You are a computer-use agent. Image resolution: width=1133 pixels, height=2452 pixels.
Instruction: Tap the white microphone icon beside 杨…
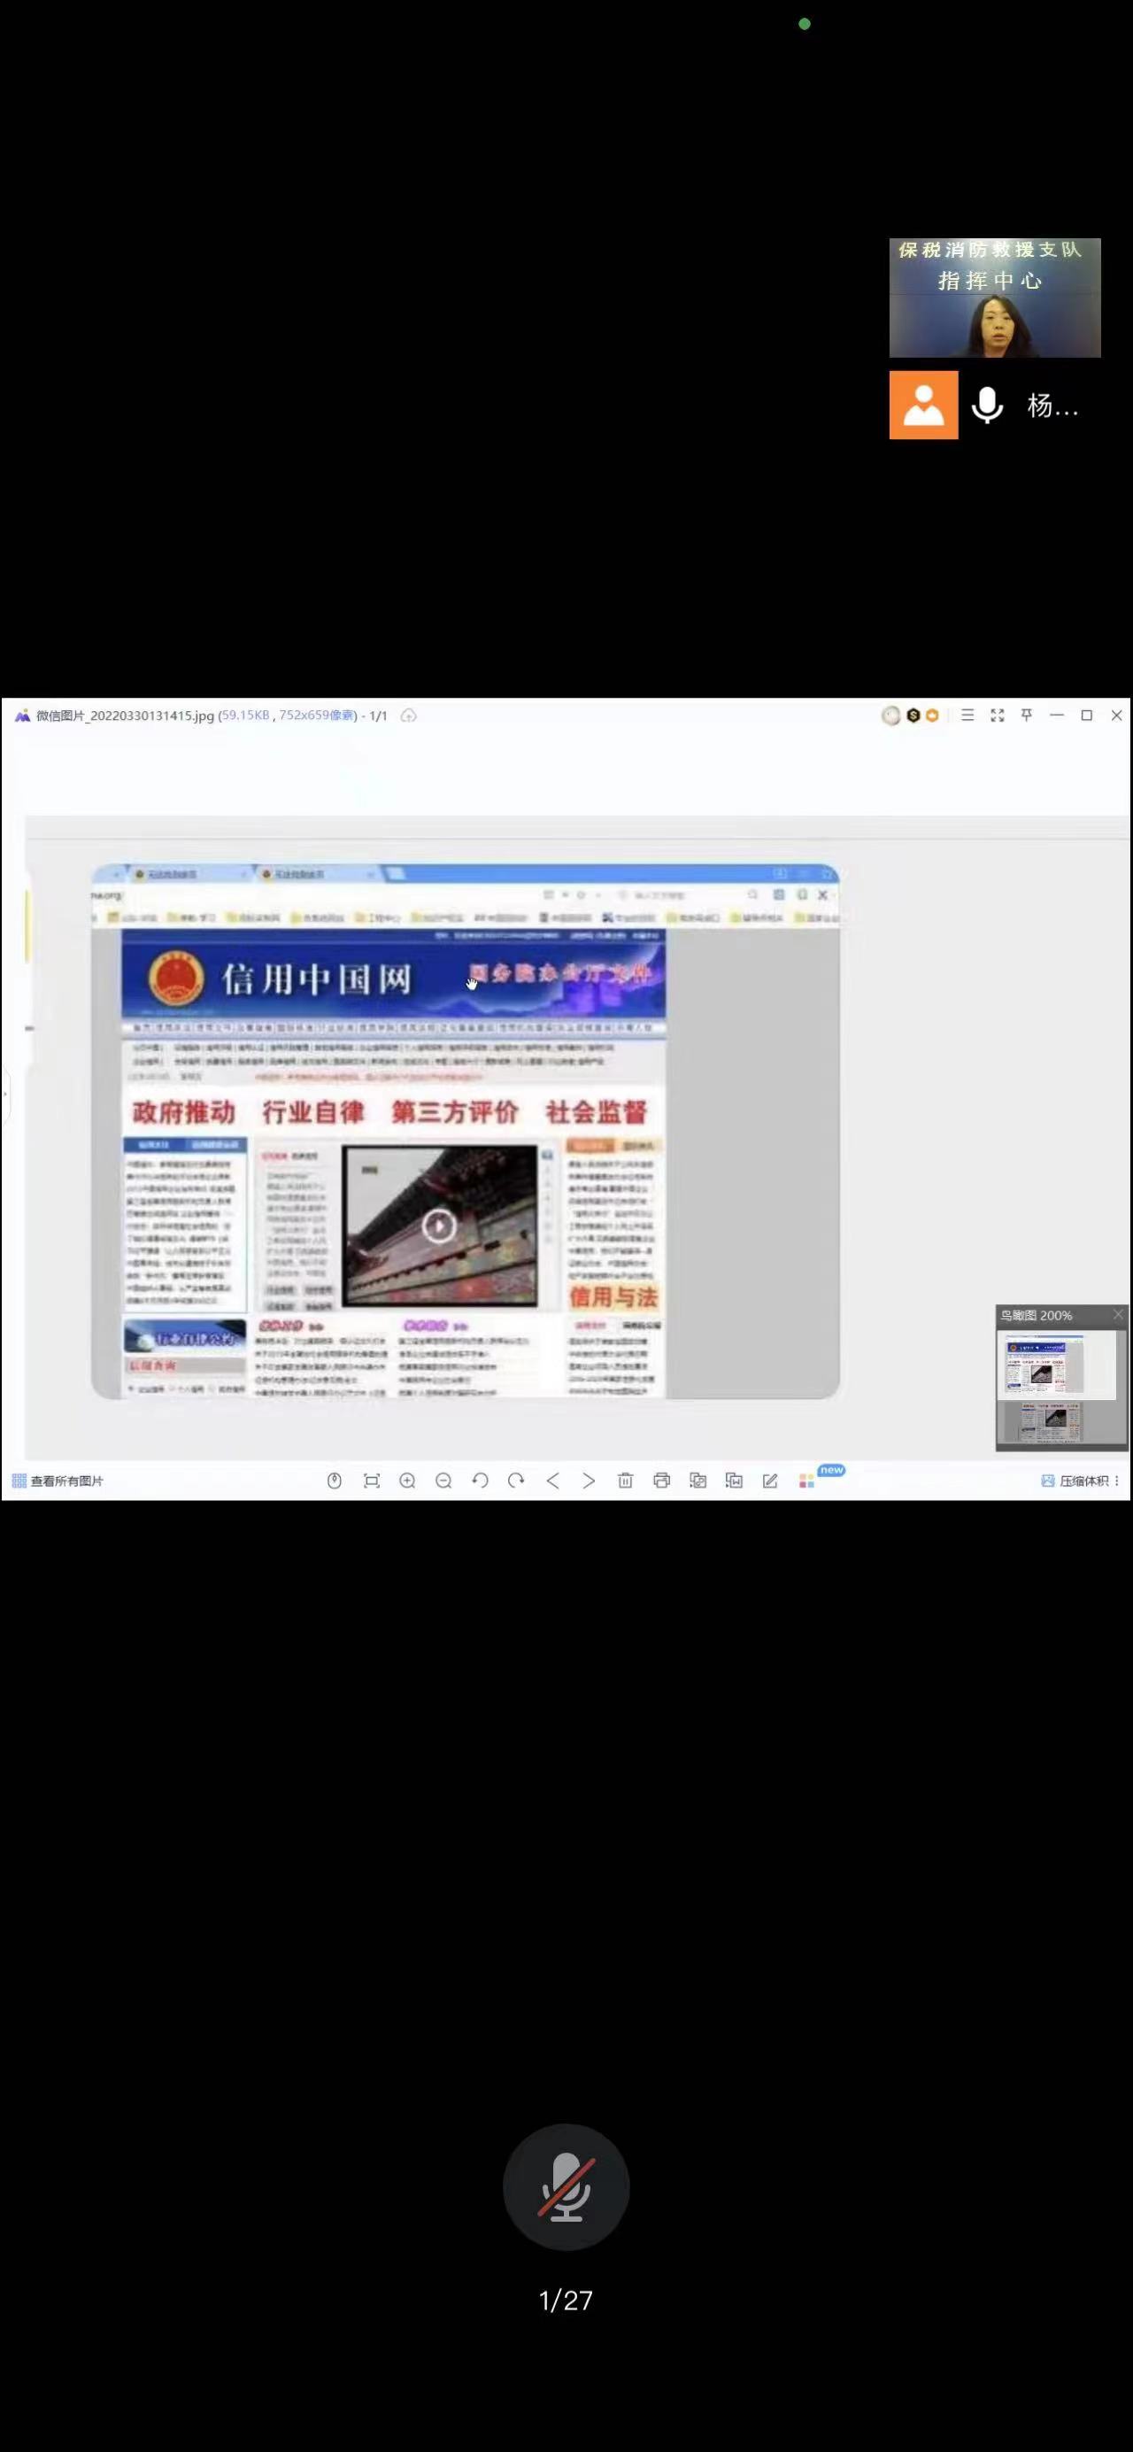(x=988, y=406)
